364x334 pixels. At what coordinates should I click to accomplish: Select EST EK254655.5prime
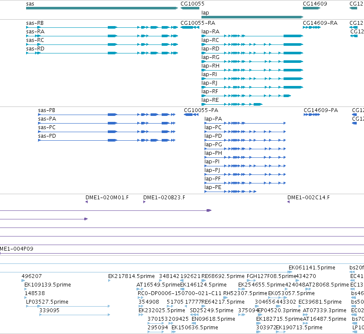tap(242, 289)
